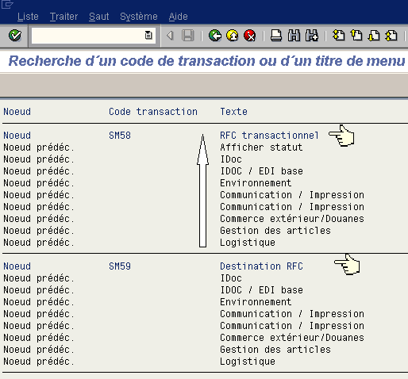Jump to the last page icon
This screenshot has width=408, height=379.
(x=391, y=36)
